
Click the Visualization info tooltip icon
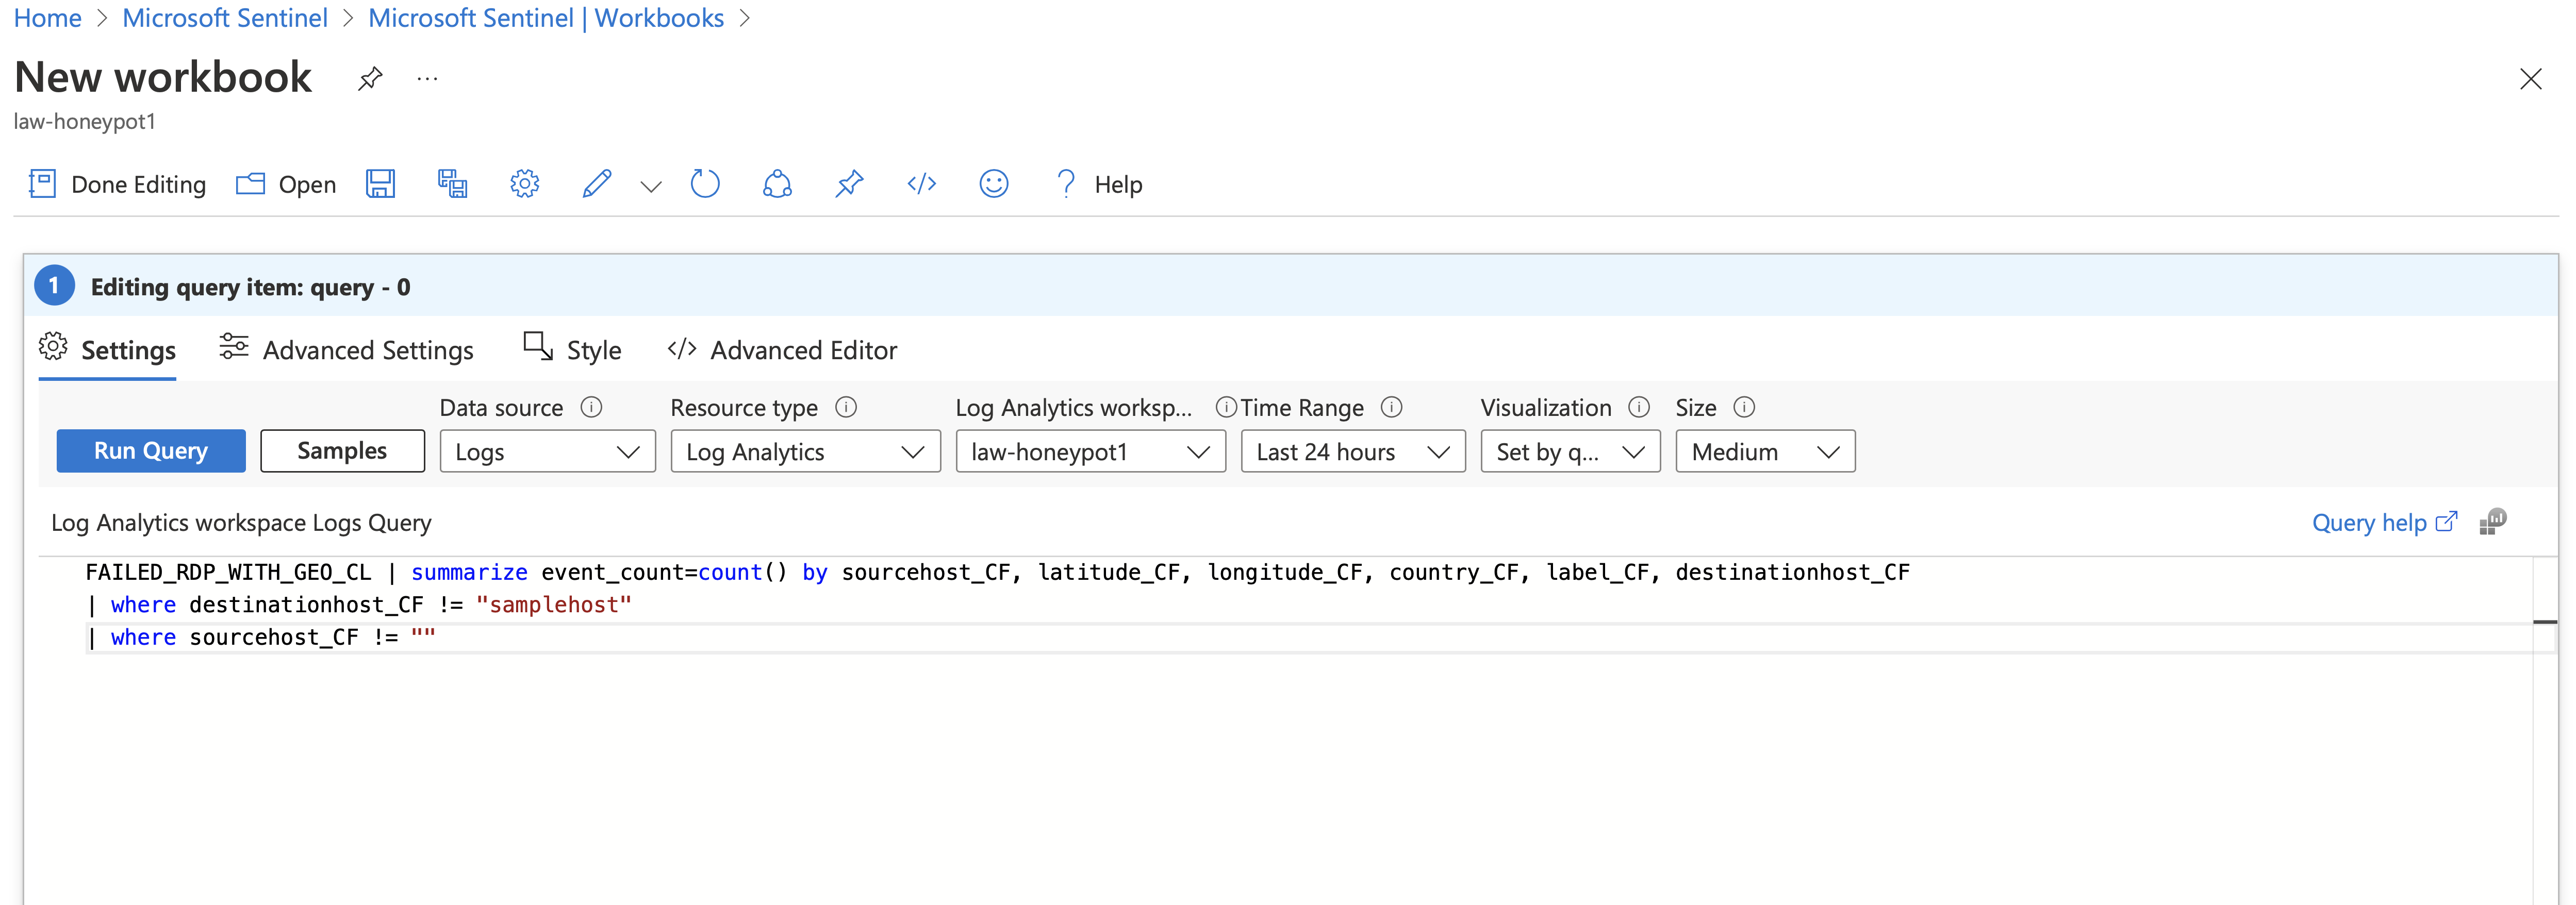[1639, 408]
